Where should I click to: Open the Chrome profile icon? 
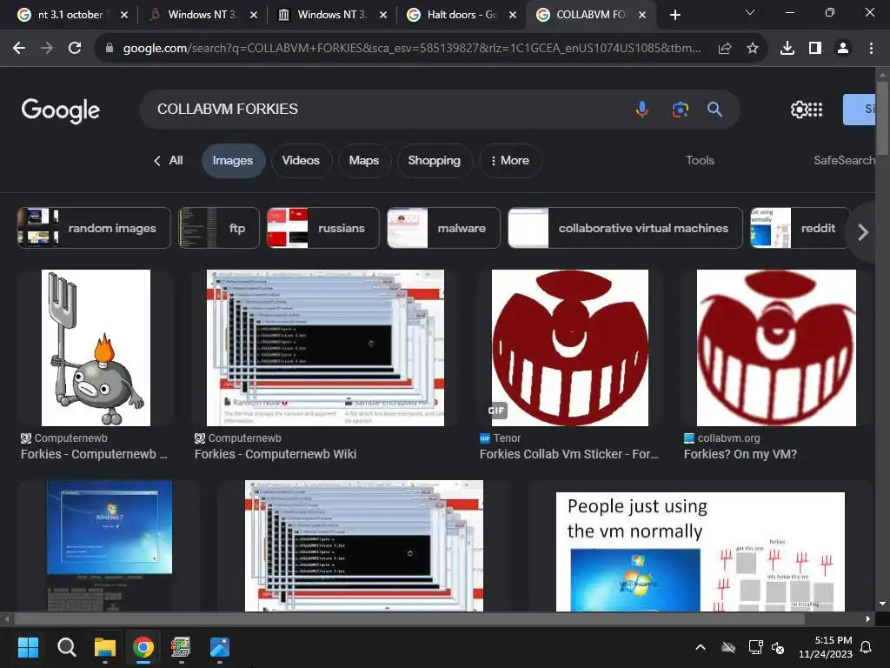(x=843, y=49)
